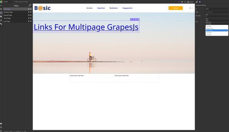This screenshot has height=132, width=229.
Task: Open component settings gear icon
Action: (x=200, y=2)
